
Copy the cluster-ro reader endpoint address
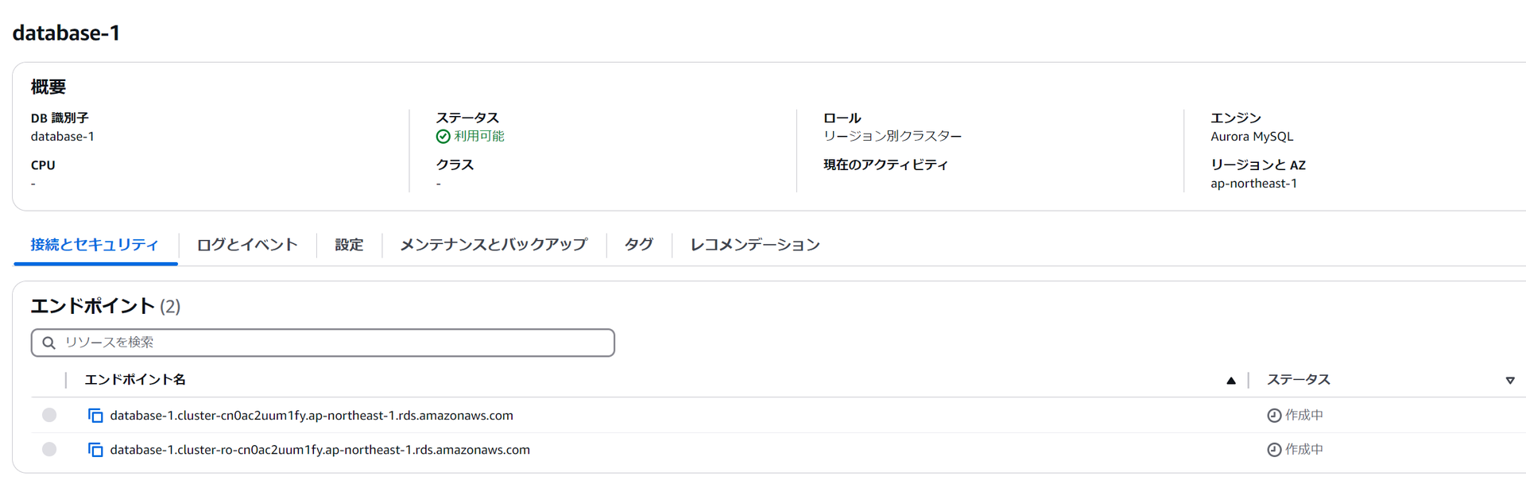point(95,450)
